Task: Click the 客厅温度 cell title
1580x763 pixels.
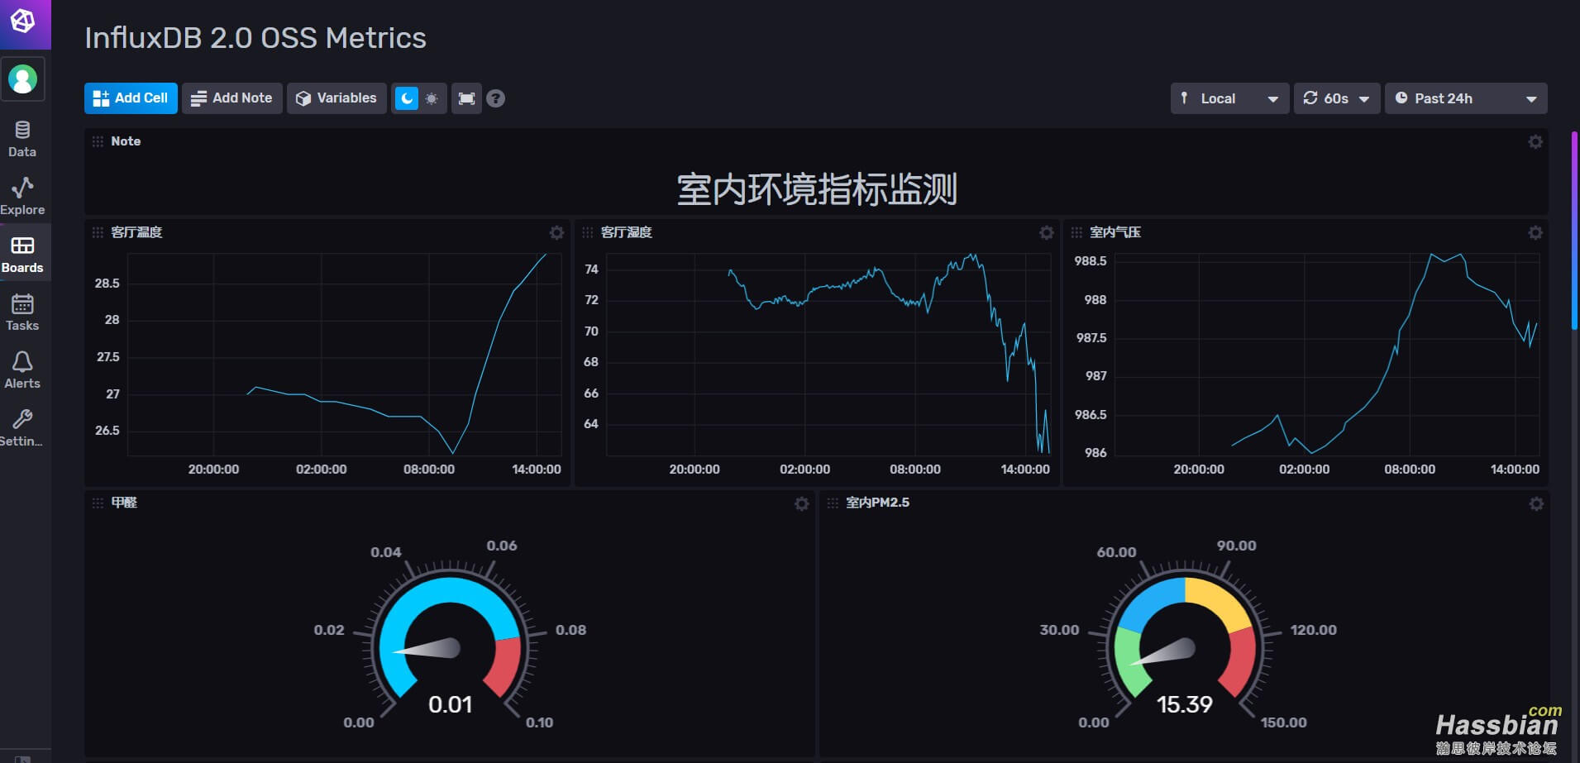Action: click(136, 232)
